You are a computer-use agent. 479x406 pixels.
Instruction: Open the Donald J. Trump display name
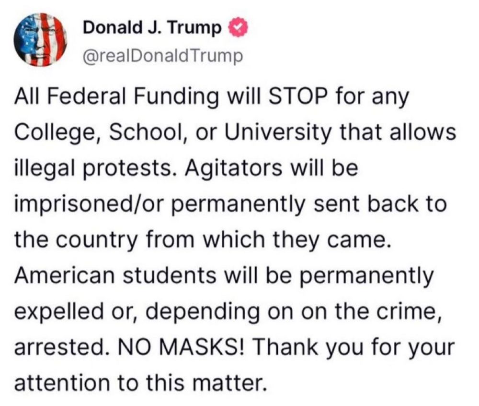[152, 27]
